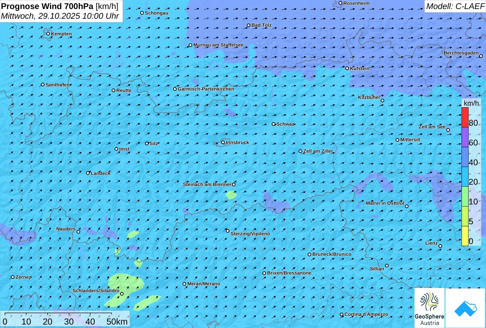Click the Innsbruck city label

[237, 142]
